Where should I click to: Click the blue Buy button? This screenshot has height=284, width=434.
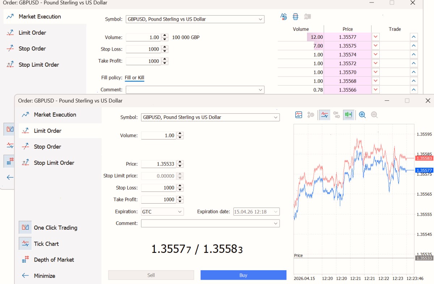[243, 275]
